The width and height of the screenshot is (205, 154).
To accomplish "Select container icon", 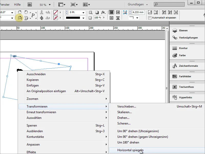I will (42, 12).
